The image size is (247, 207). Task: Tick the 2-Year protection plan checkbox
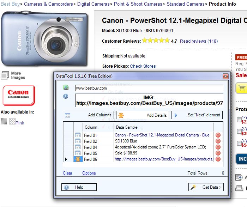(x=239, y=131)
